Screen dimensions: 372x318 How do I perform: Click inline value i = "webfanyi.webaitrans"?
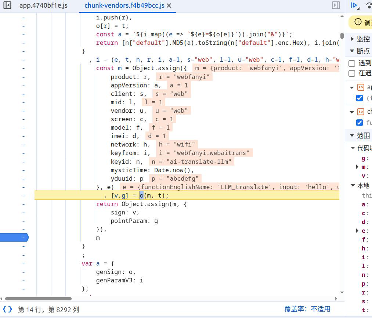(x=204, y=153)
